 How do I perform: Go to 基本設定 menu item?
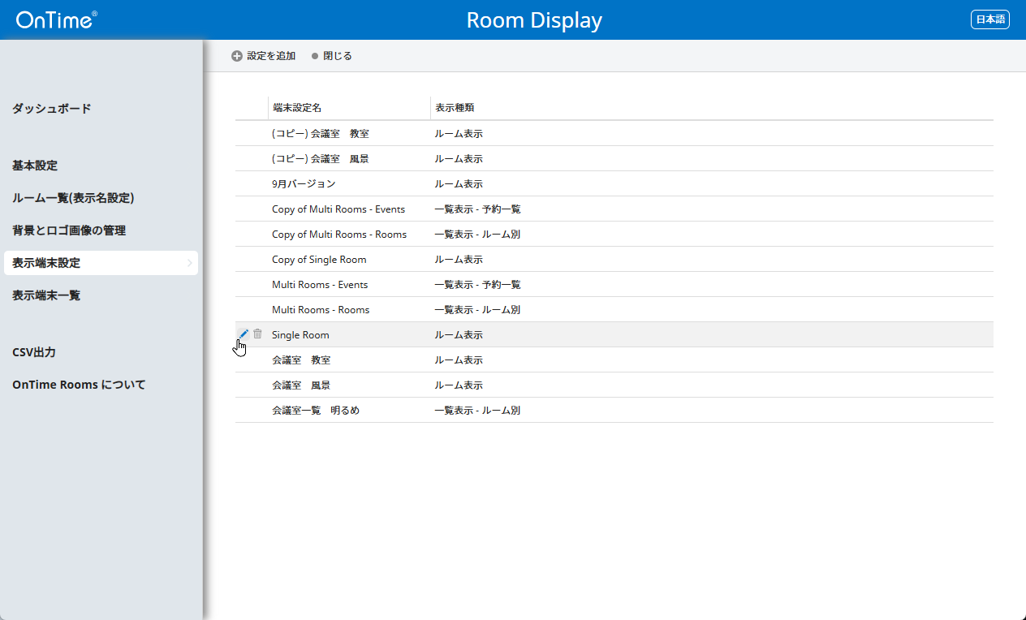click(35, 166)
